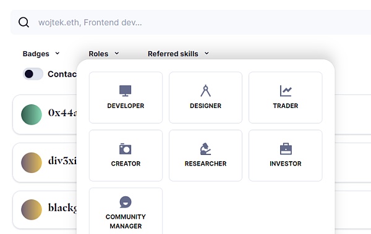371x234 pixels.
Task: Click the DEVELOPER role label
Action: (x=126, y=106)
